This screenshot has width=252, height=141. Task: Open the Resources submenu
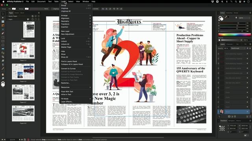click(76, 87)
